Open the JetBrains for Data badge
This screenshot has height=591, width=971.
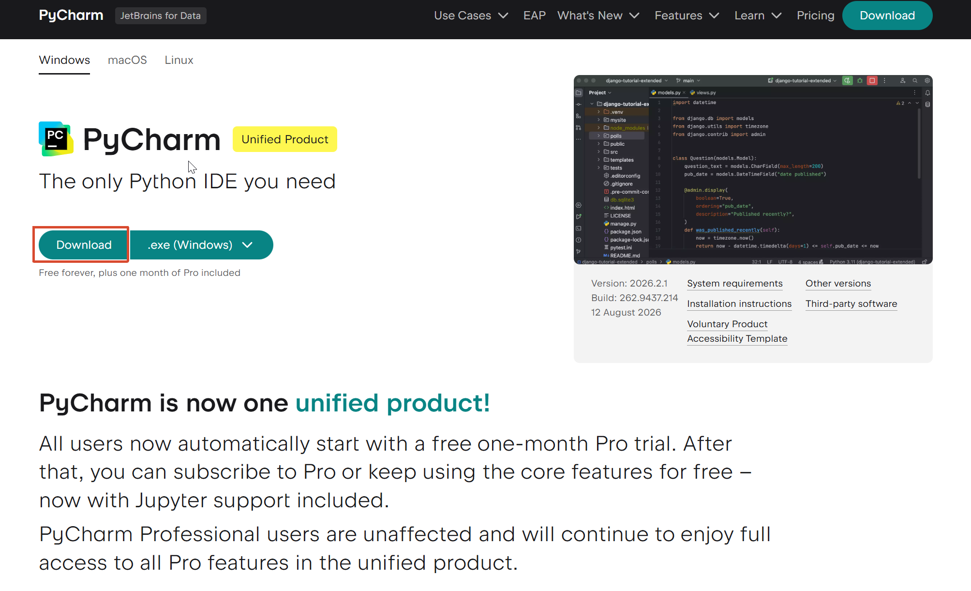[x=161, y=15]
